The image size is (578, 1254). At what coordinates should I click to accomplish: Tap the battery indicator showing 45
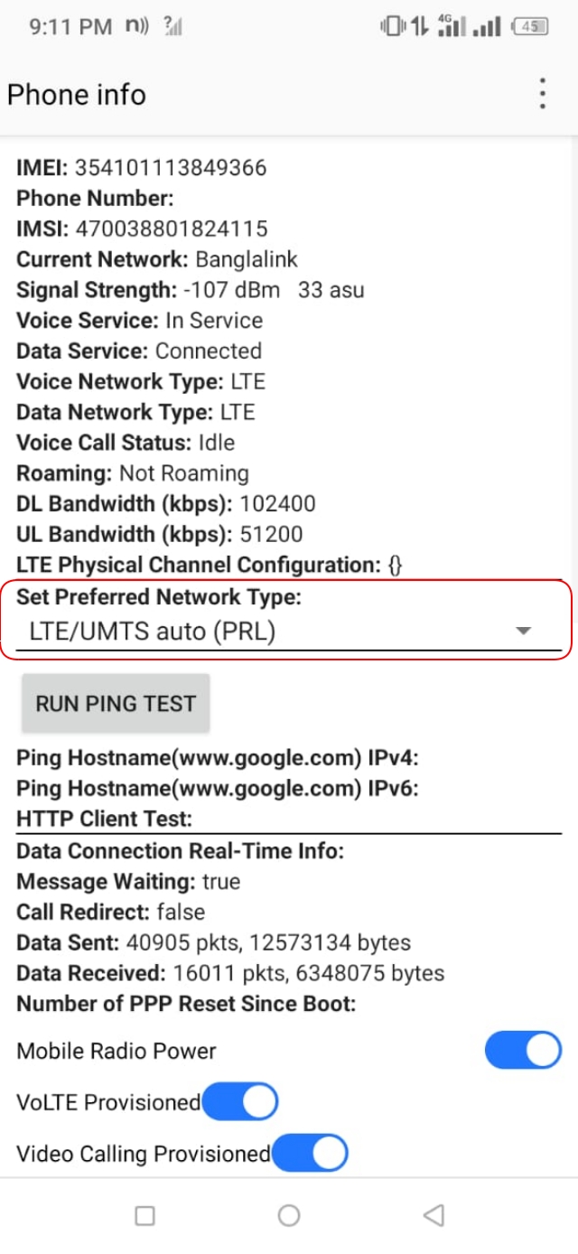point(533,26)
